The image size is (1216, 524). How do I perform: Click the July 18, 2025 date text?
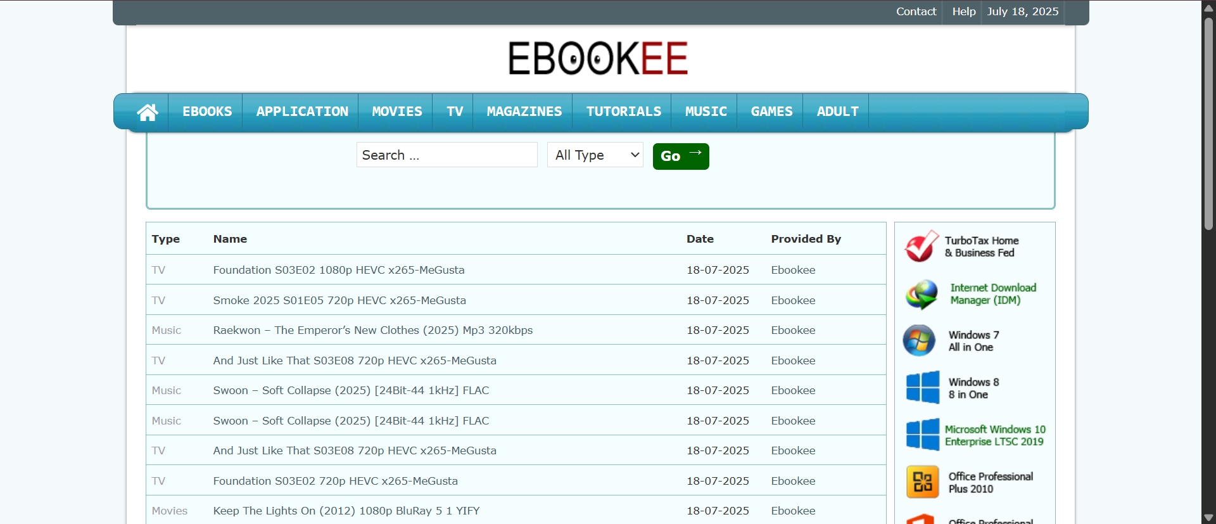1022,11
